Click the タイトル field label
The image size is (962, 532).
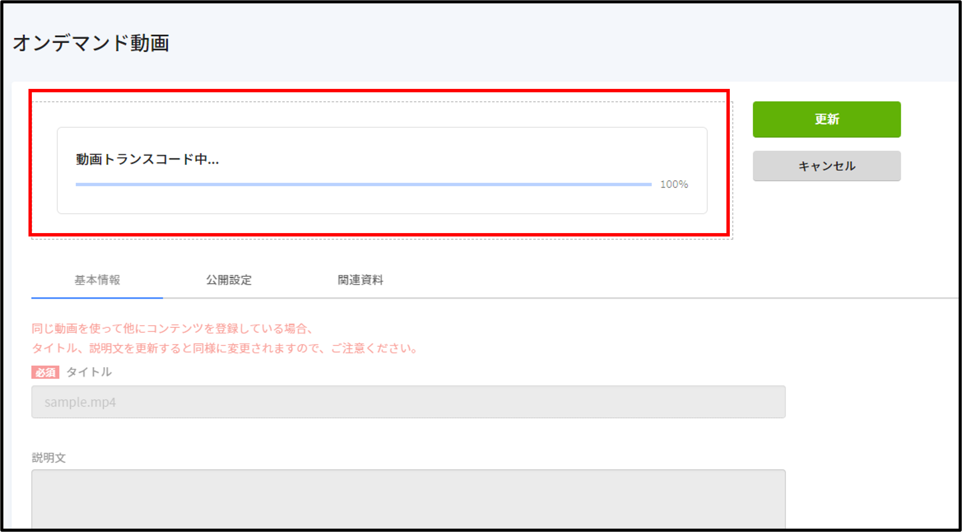coord(89,372)
